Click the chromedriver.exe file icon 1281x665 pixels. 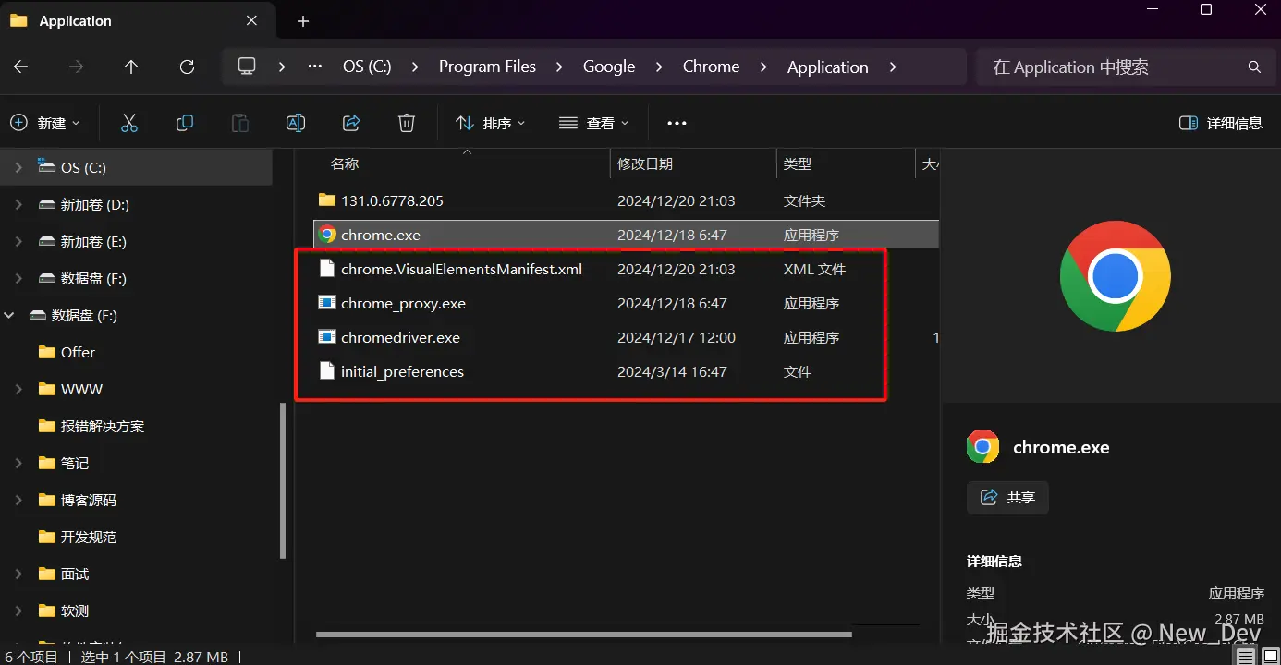tap(327, 337)
